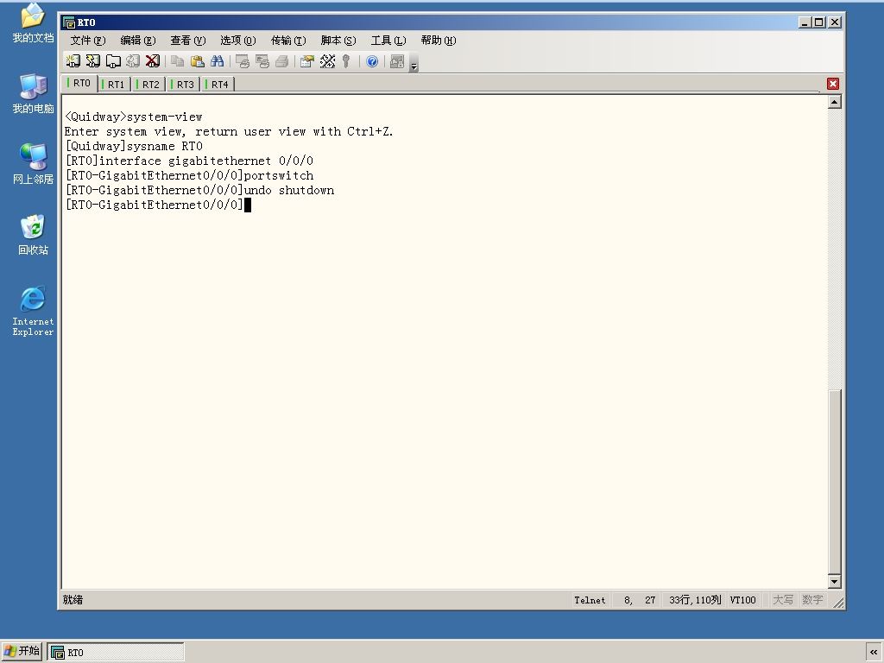Click the Copy toolbar icon
884x663 pixels.
[x=178, y=61]
